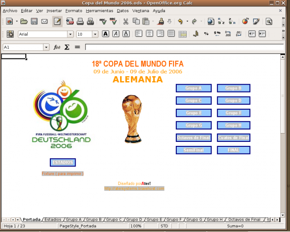Open Find & Replace with the magnifier icon
The height and width of the screenshot is (232, 290).
tap(269, 21)
